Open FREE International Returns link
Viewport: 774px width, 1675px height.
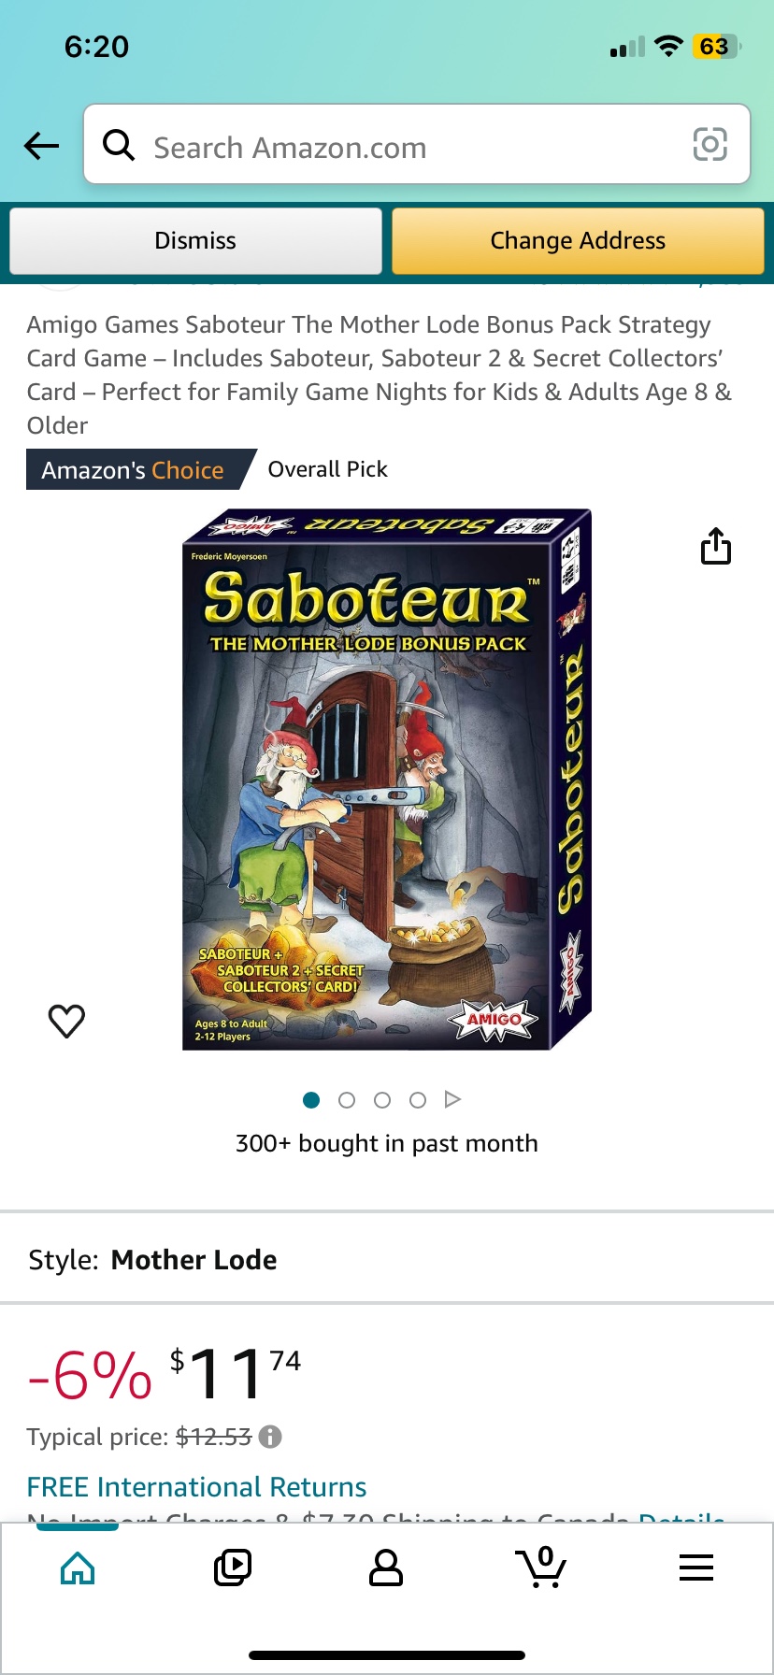(196, 1487)
